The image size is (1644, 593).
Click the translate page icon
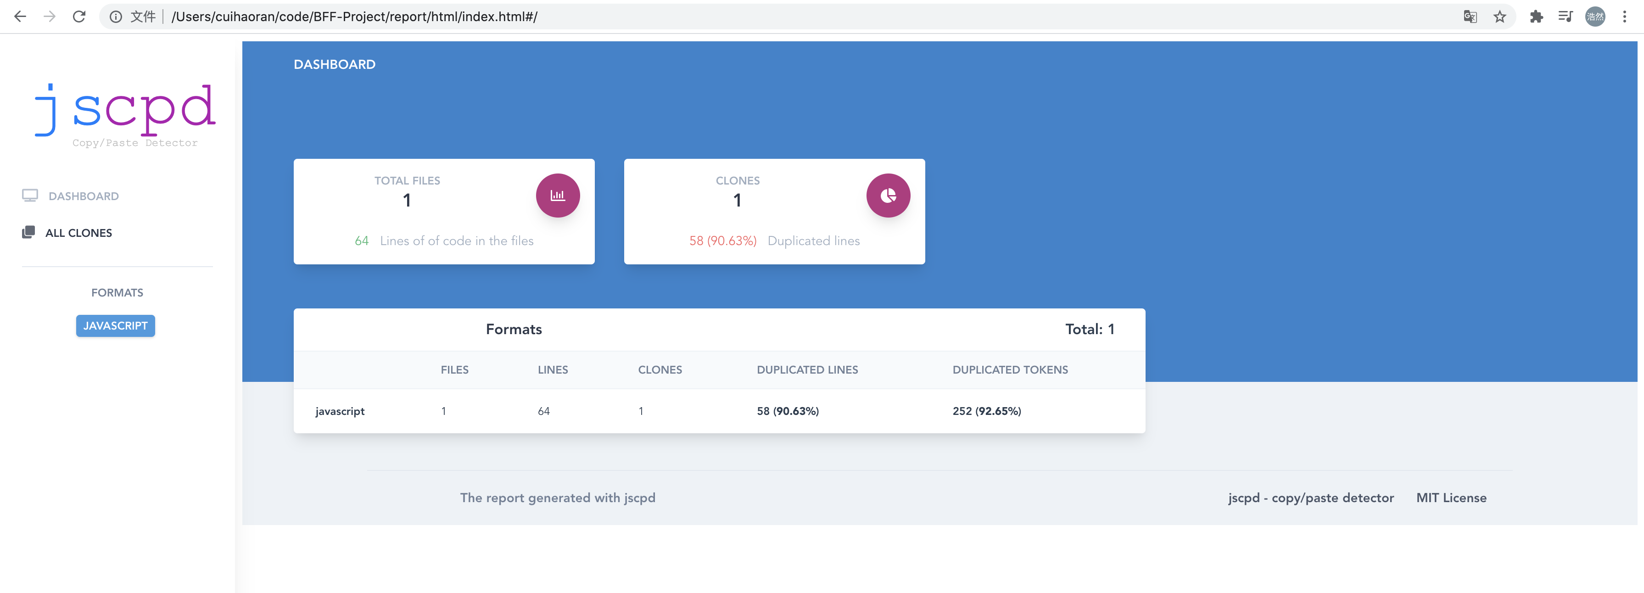(x=1471, y=17)
